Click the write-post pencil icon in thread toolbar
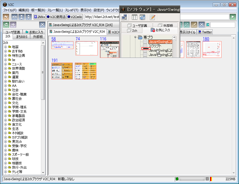The height and width of the screenshot is (184, 239). click(x=194, y=25)
